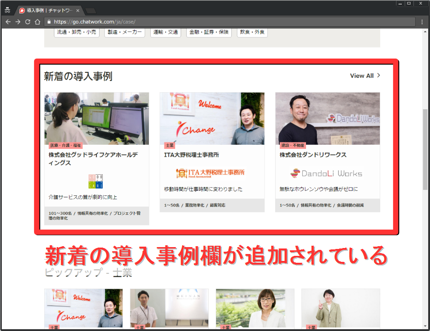Click 101~300名 tags footer on first card
The height and width of the screenshot is (331, 430).
96,216
